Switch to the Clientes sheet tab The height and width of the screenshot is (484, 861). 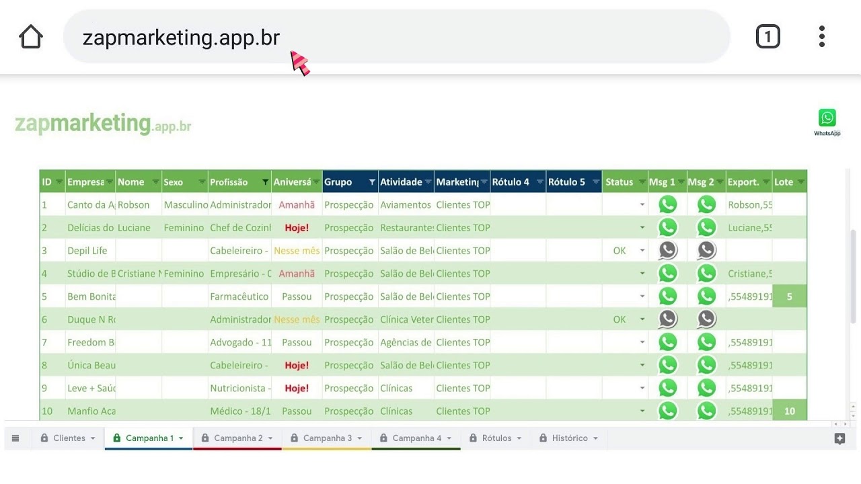click(x=69, y=438)
